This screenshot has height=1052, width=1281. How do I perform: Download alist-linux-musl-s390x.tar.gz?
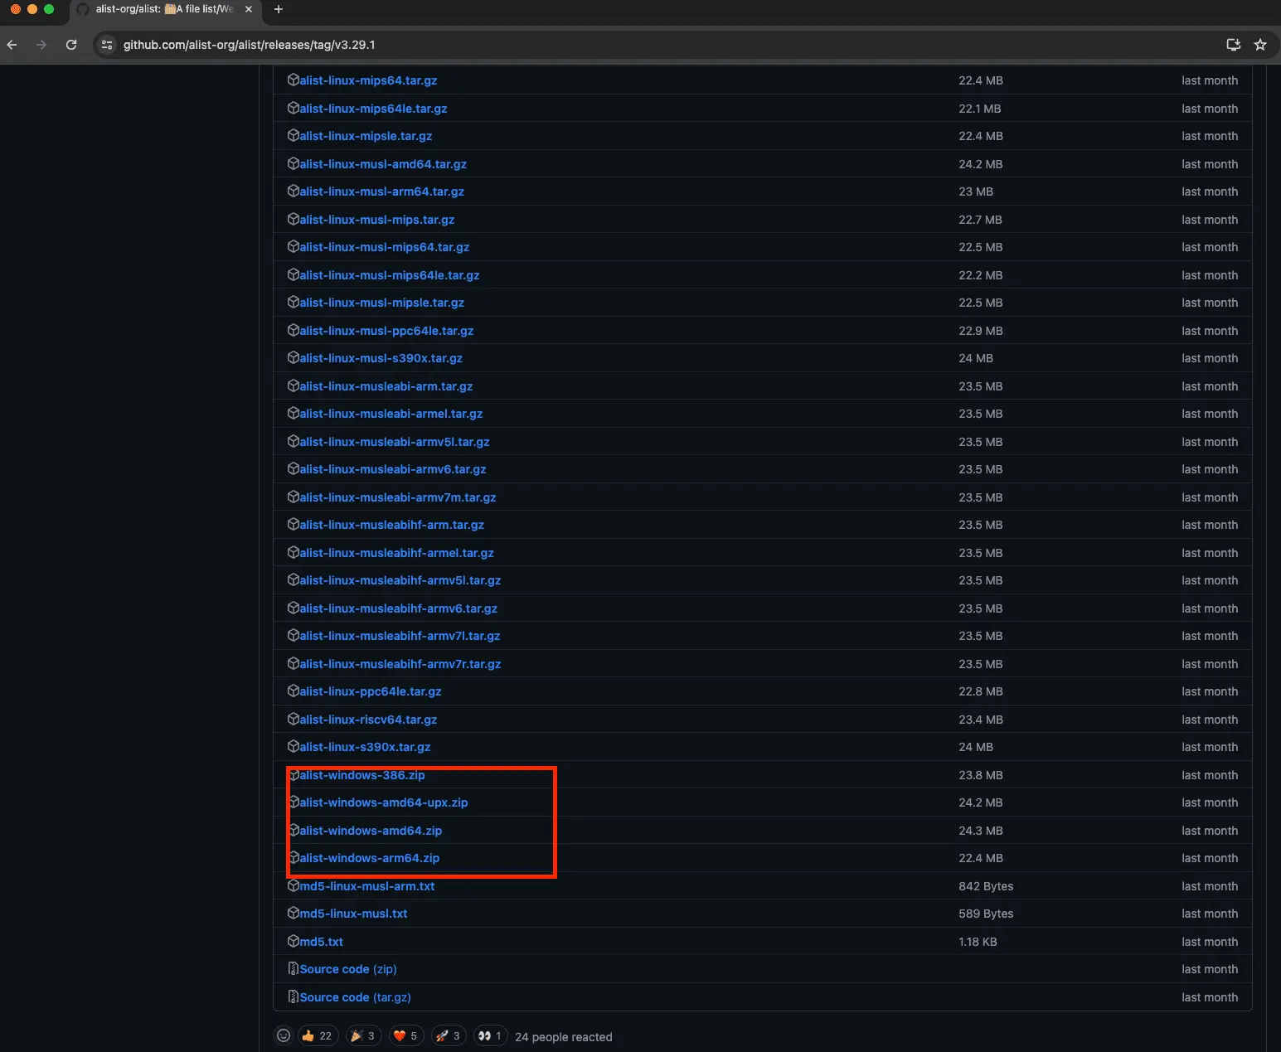click(381, 358)
